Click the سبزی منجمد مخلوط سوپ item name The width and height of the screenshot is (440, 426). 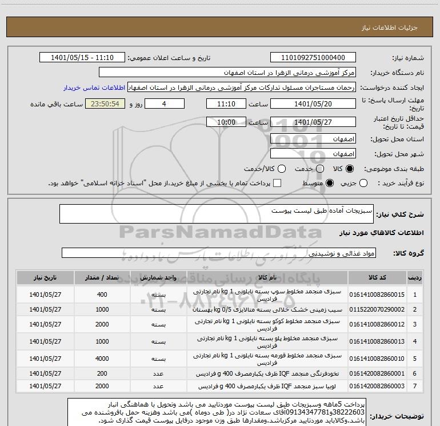(x=267, y=295)
